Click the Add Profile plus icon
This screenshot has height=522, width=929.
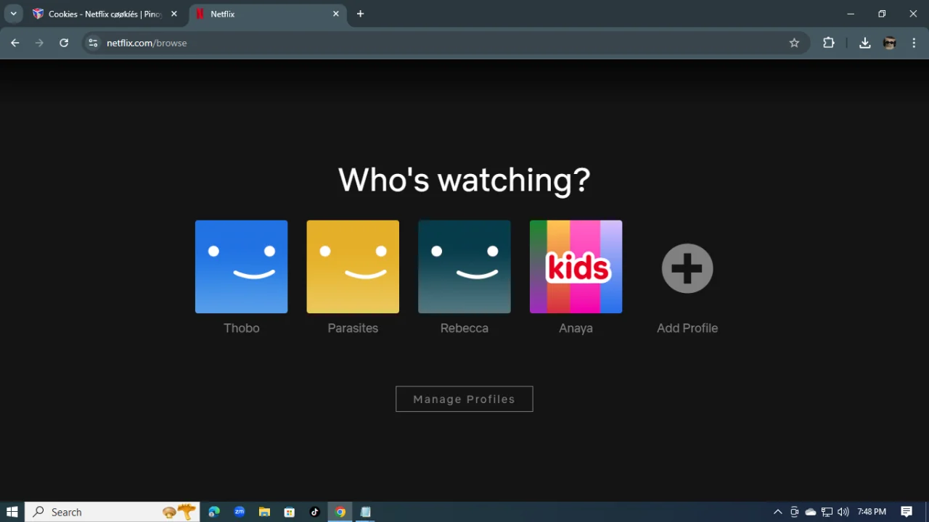[x=687, y=268]
